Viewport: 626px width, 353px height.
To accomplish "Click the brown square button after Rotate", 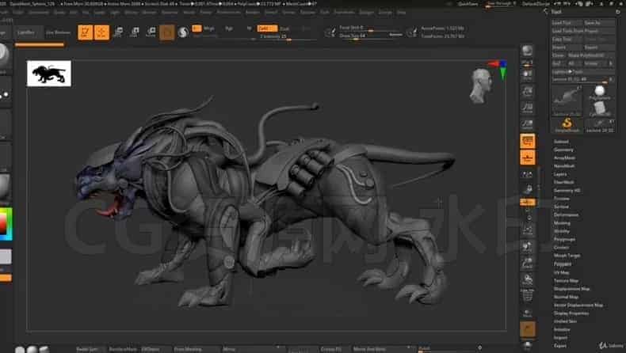I will pos(167,32).
